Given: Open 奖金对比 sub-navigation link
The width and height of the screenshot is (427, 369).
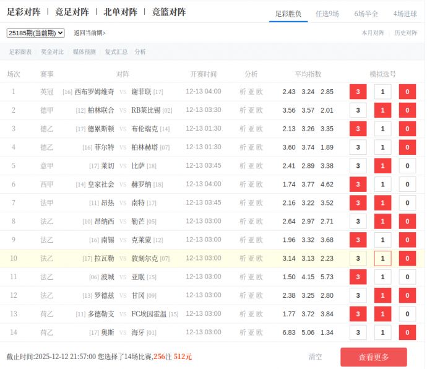Looking at the screenshot, I should point(52,52).
